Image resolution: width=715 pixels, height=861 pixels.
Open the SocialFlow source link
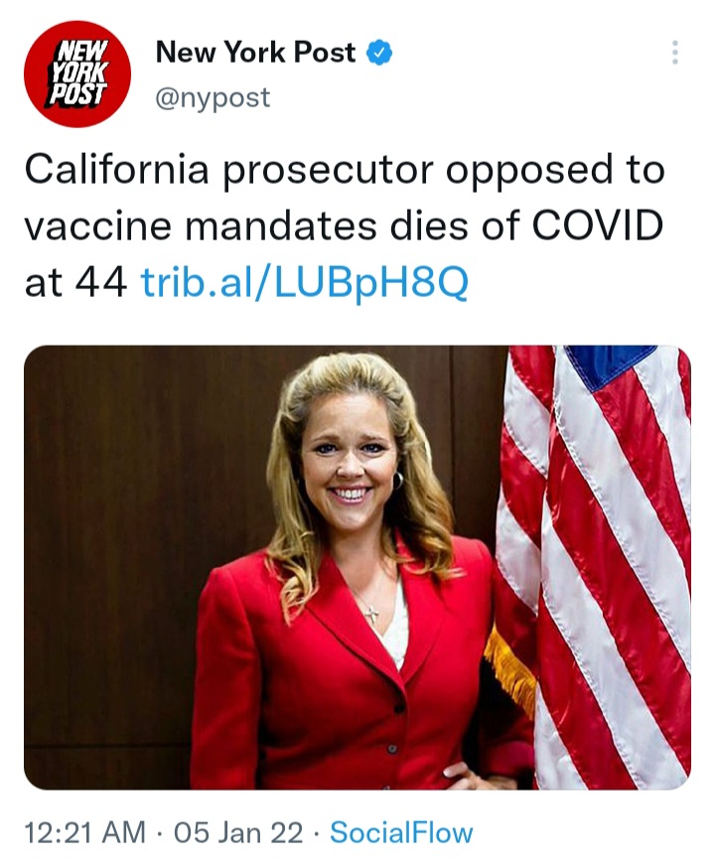point(401,831)
